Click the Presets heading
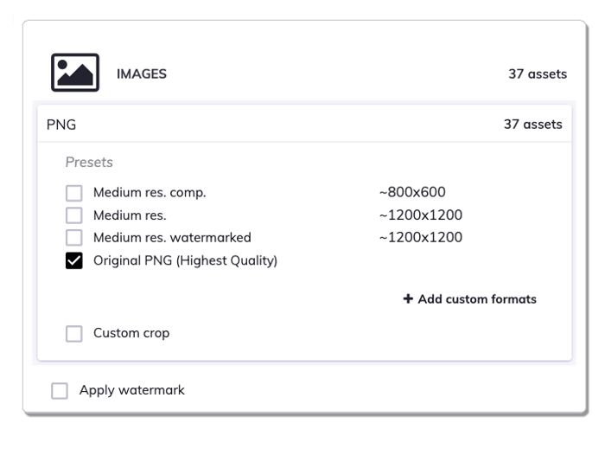The height and width of the screenshot is (449, 605). click(89, 162)
